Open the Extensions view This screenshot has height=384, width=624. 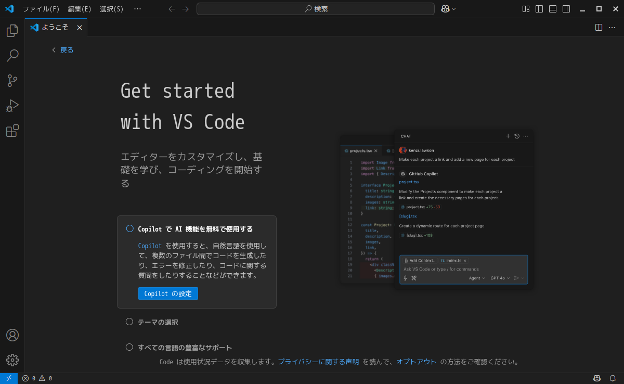pos(12,131)
